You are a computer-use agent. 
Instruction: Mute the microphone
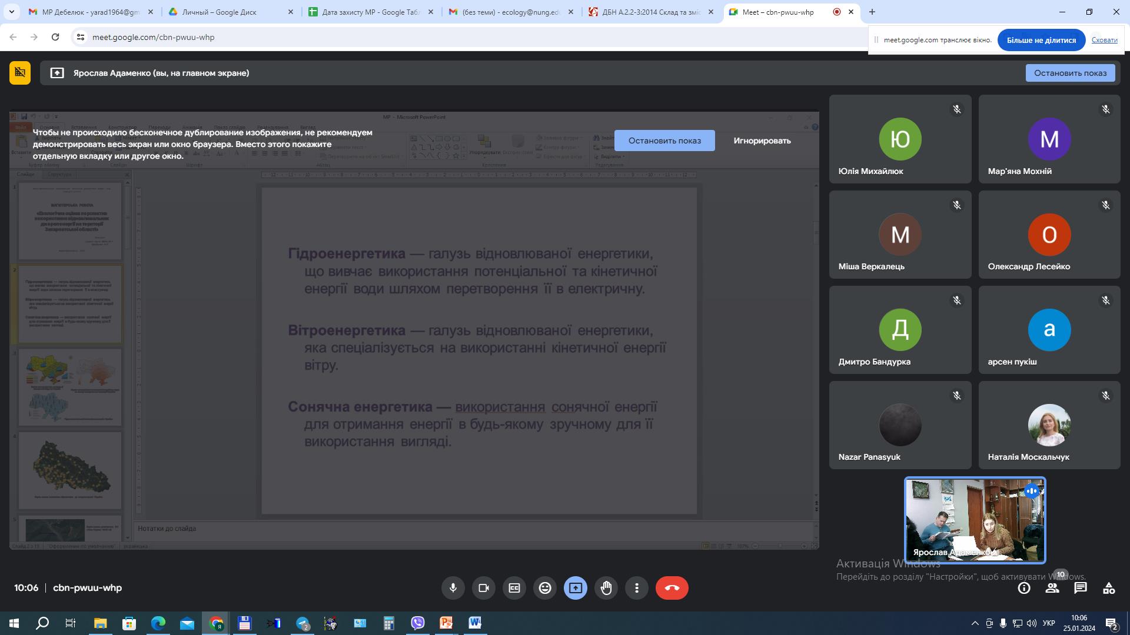point(453,587)
